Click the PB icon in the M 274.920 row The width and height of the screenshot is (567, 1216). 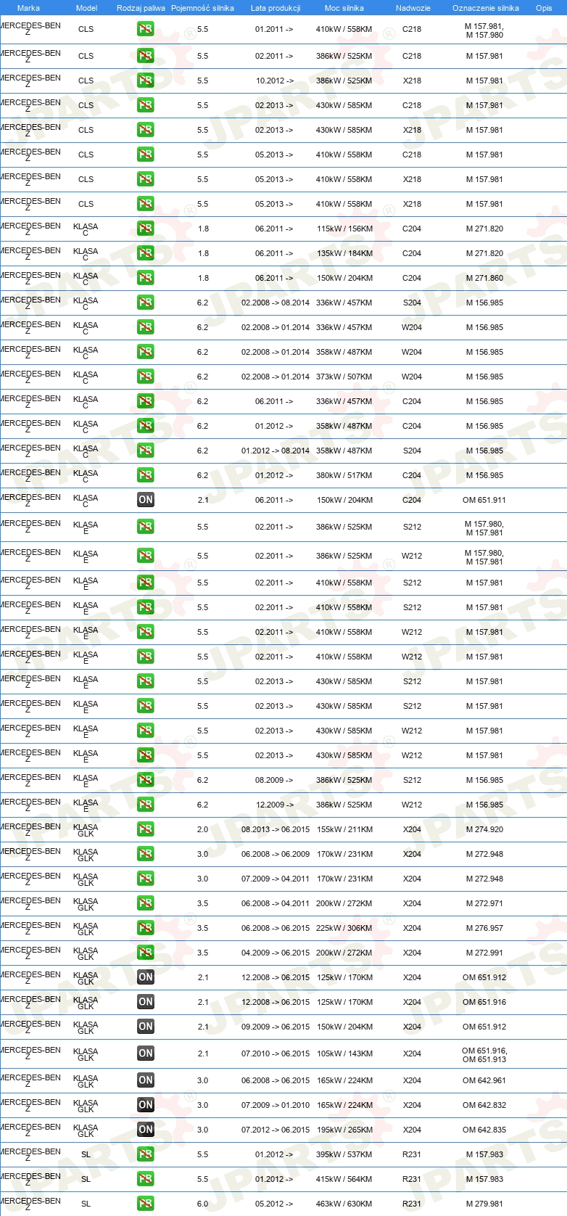146,829
